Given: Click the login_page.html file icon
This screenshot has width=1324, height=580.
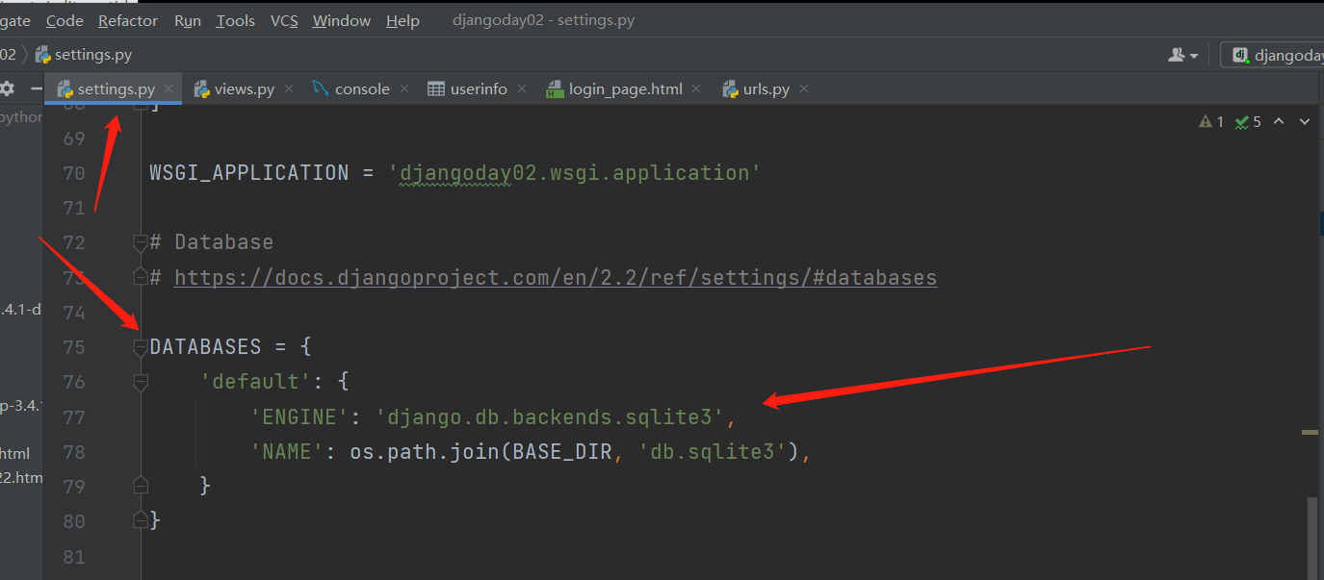Looking at the screenshot, I should 555,88.
